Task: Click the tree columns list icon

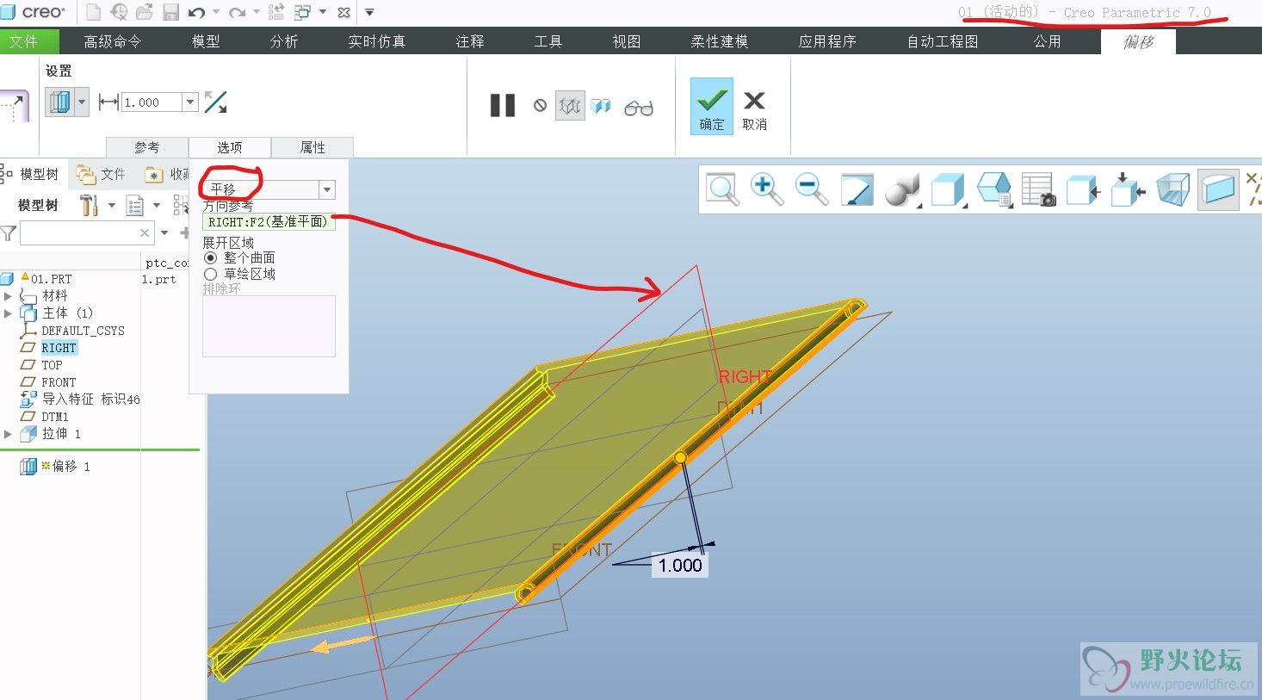Action: pos(135,205)
